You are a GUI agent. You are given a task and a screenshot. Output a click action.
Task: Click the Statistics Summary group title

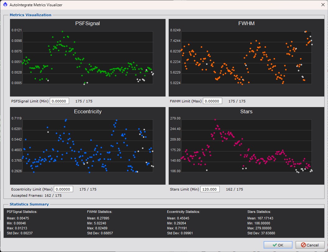click(x=29, y=204)
